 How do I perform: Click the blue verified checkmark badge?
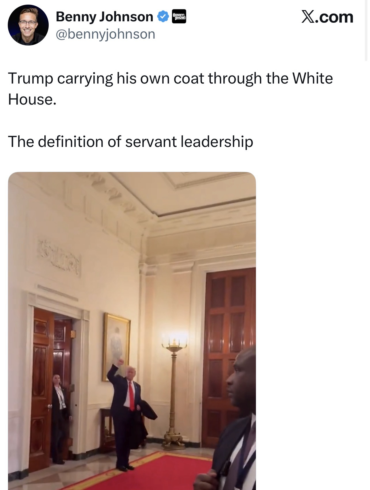[163, 17]
